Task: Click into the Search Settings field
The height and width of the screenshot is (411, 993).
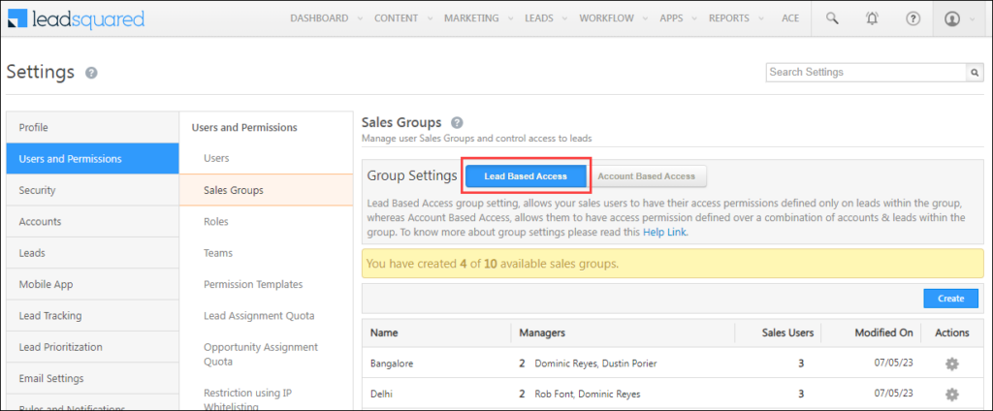Action: [866, 72]
